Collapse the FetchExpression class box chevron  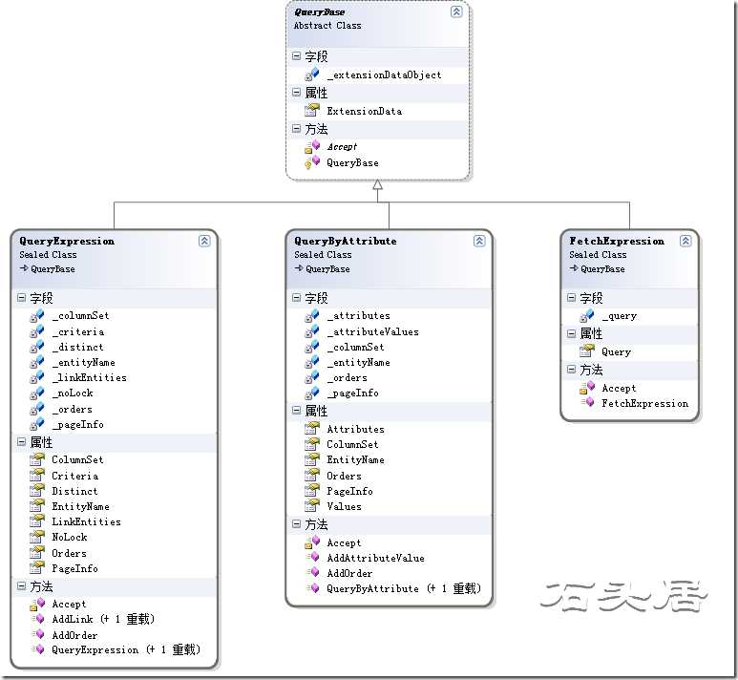click(x=685, y=241)
